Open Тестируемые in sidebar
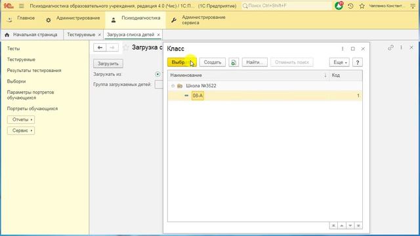Screen dimensions: 420x236 click(x=21, y=60)
